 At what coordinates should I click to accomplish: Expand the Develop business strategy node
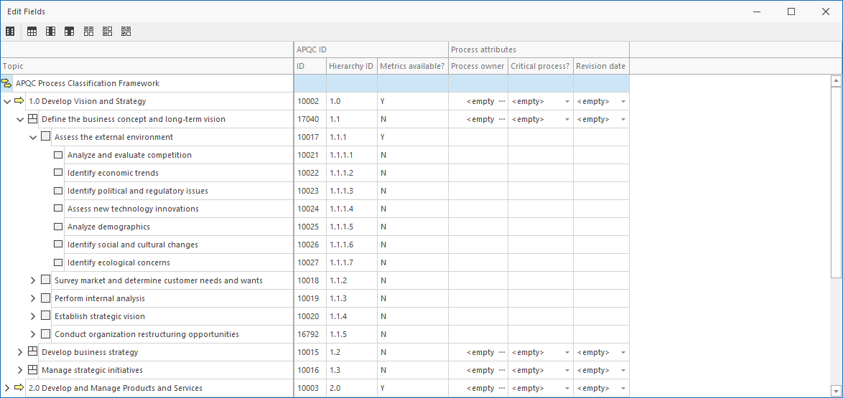point(20,352)
